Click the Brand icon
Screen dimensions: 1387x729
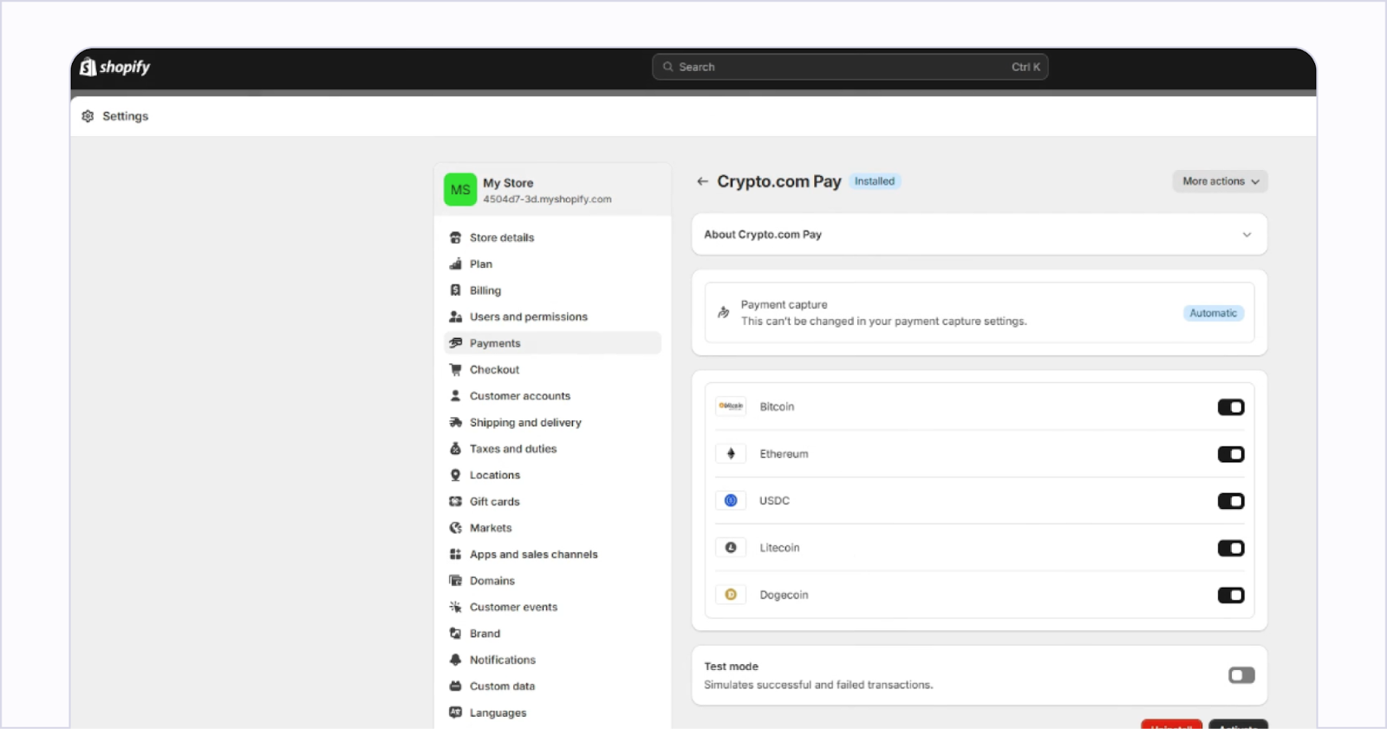point(455,634)
